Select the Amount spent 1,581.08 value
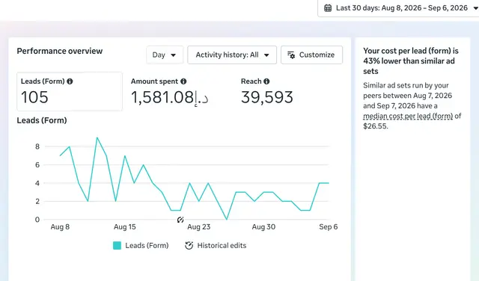This screenshot has width=479, height=281. point(170,98)
